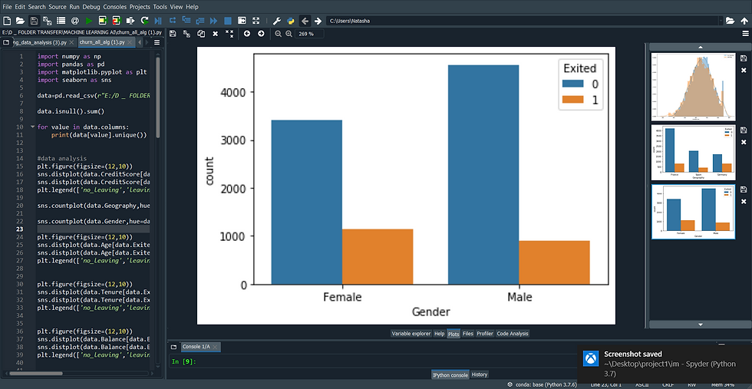The width and height of the screenshot is (752, 389).
Task: Save the current file
Action: coord(34,21)
